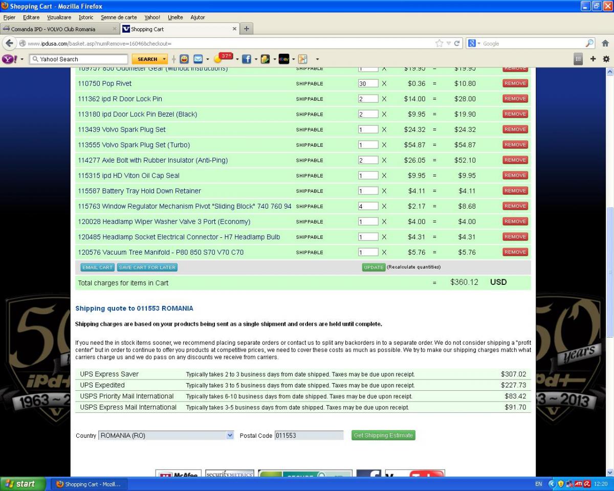Viewport: 614px width, 491px height.
Task: Expand the mail toolbar dropdown arrow
Action: coord(207,59)
